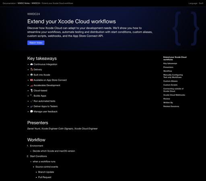This screenshot has height=181, width=206.
Task: Select Manually Configuring Test only Workflows
Action: point(173,76)
